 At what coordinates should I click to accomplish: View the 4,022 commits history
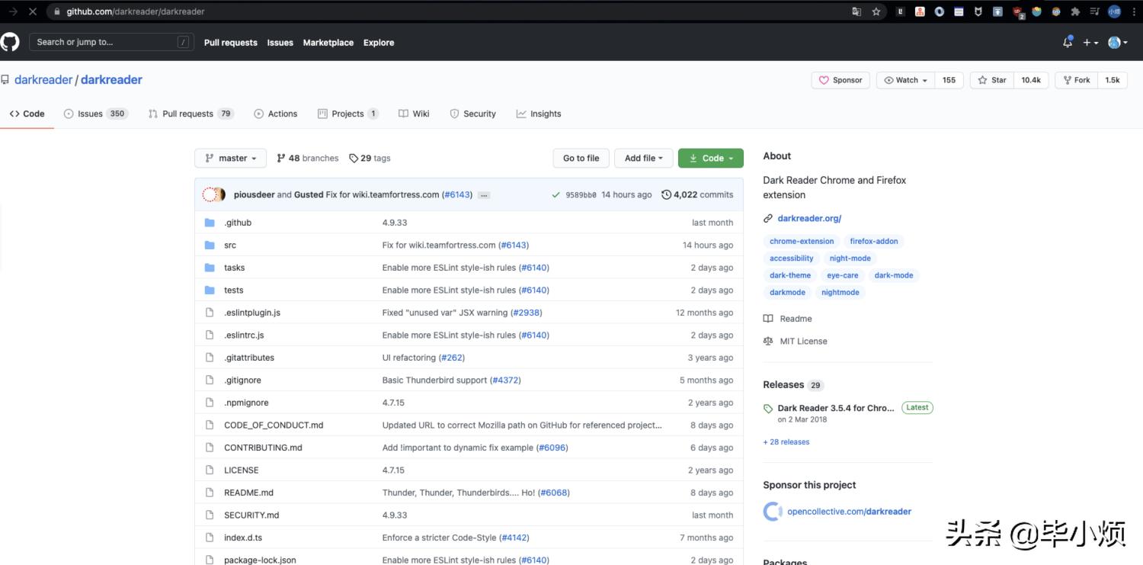click(x=697, y=194)
